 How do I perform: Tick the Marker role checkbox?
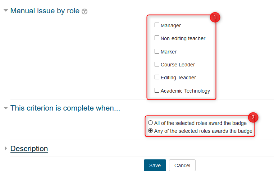click(157, 51)
